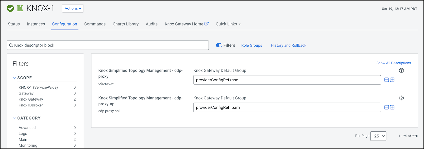Click the minus icon beside providerConfigRef=sso
This screenshot has height=149, width=424.
tap(386, 80)
